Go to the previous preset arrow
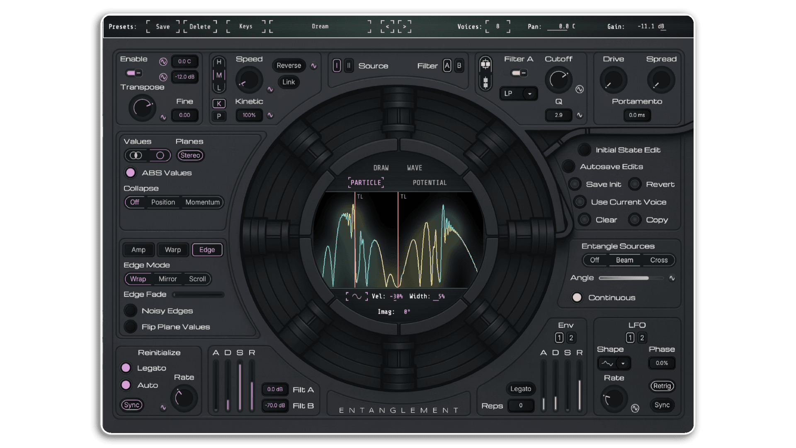Viewport: 796px width, 448px height. (387, 27)
